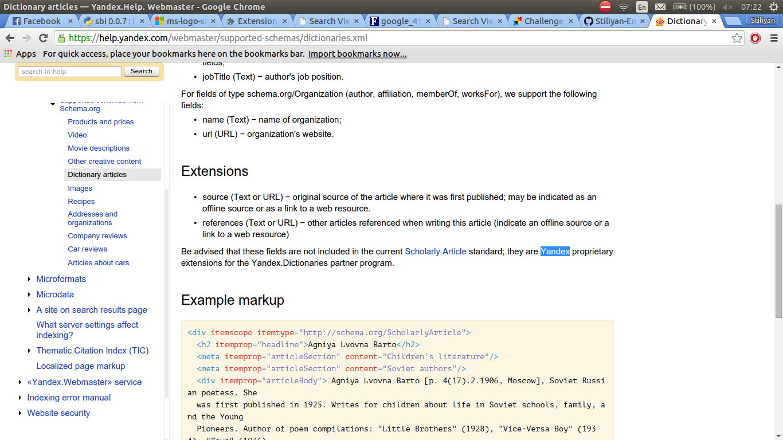Viewport: 783px width, 440px height.
Task: Open the Images sidebar link
Action: point(80,188)
